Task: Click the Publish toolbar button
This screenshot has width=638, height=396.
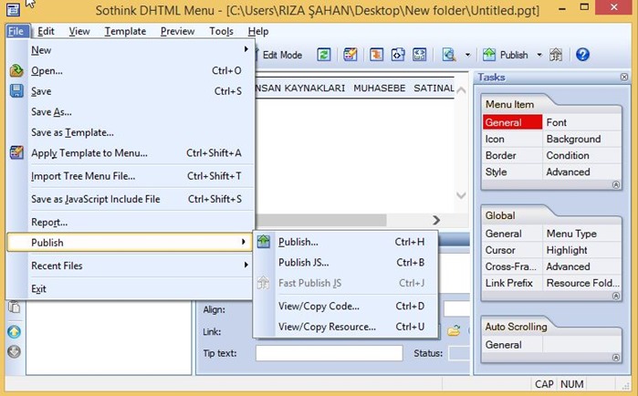Action: pos(506,55)
